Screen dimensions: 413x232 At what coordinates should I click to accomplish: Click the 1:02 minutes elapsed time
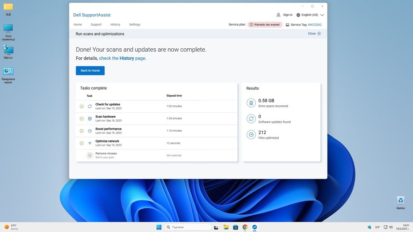174,107
